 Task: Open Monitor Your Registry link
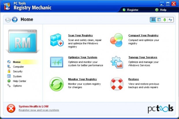[x=82, y=79]
